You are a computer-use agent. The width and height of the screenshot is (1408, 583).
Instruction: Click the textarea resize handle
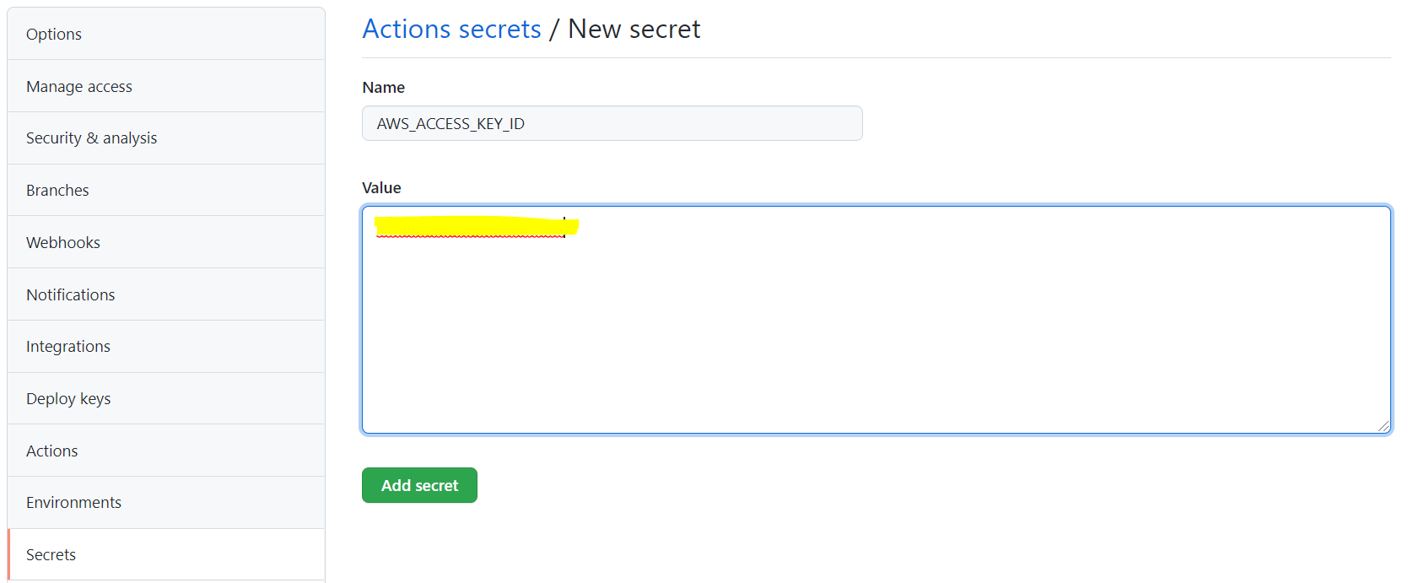tap(1385, 427)
